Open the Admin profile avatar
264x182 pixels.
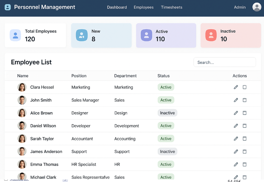point(257,7)
